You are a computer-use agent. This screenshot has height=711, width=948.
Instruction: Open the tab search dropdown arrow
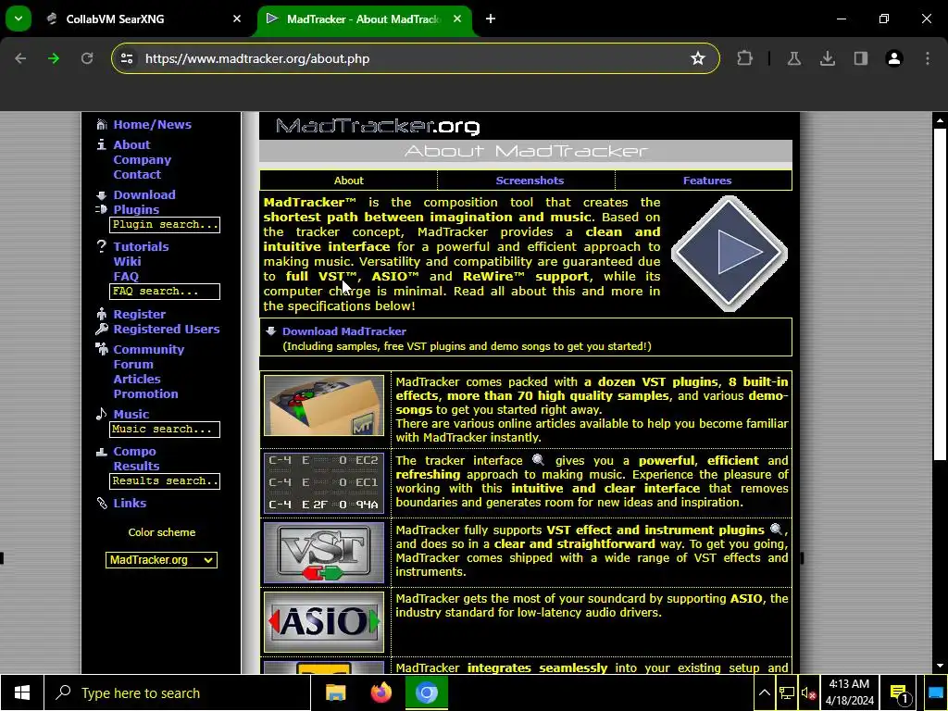[x=19, y=19]
